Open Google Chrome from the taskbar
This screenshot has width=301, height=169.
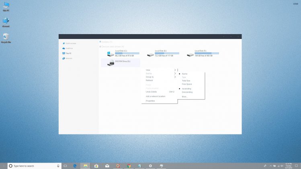pyautogui.click(x=129, y=166)
